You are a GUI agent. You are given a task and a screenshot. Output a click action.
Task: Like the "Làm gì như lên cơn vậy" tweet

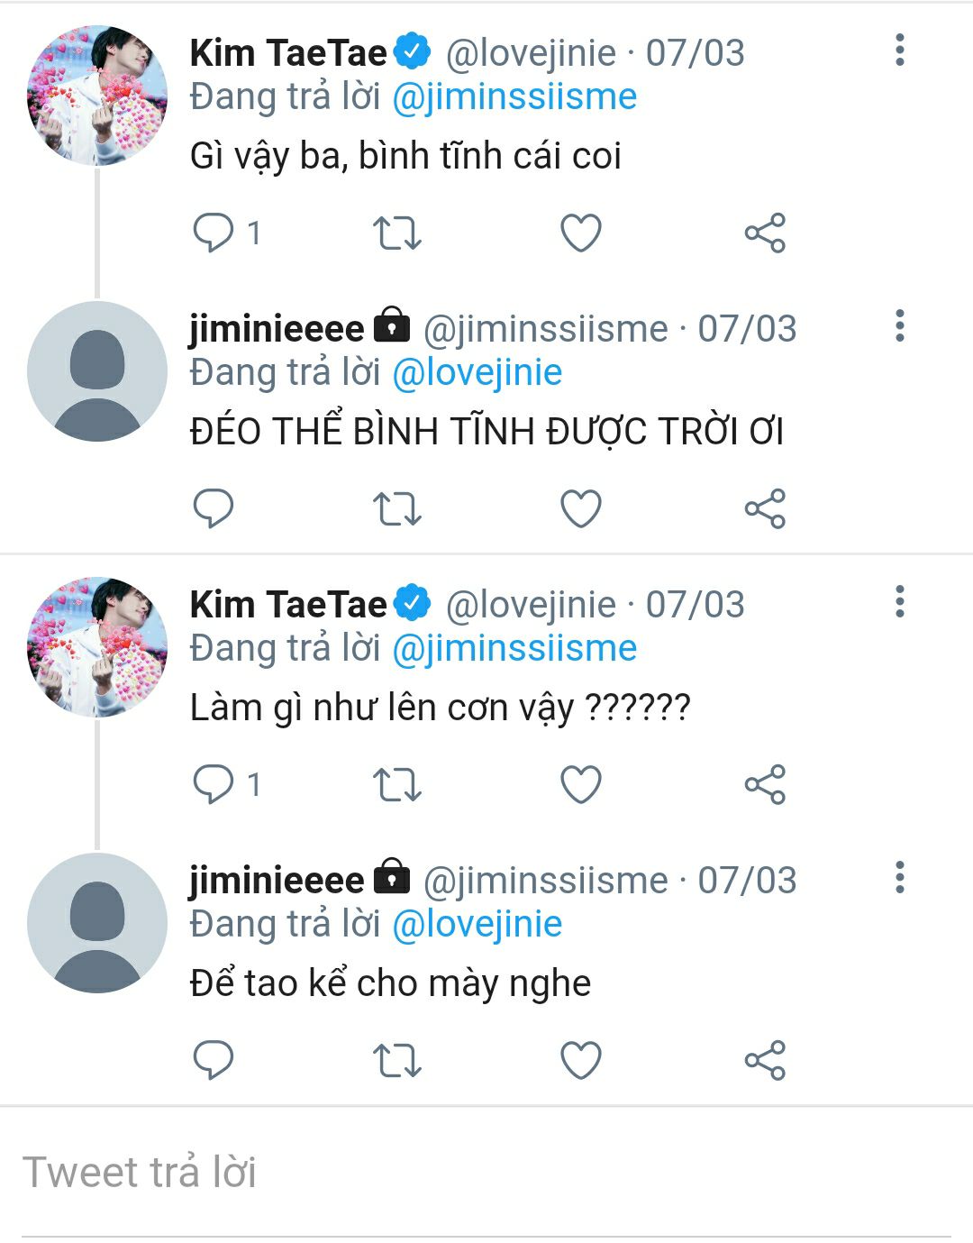581,784
